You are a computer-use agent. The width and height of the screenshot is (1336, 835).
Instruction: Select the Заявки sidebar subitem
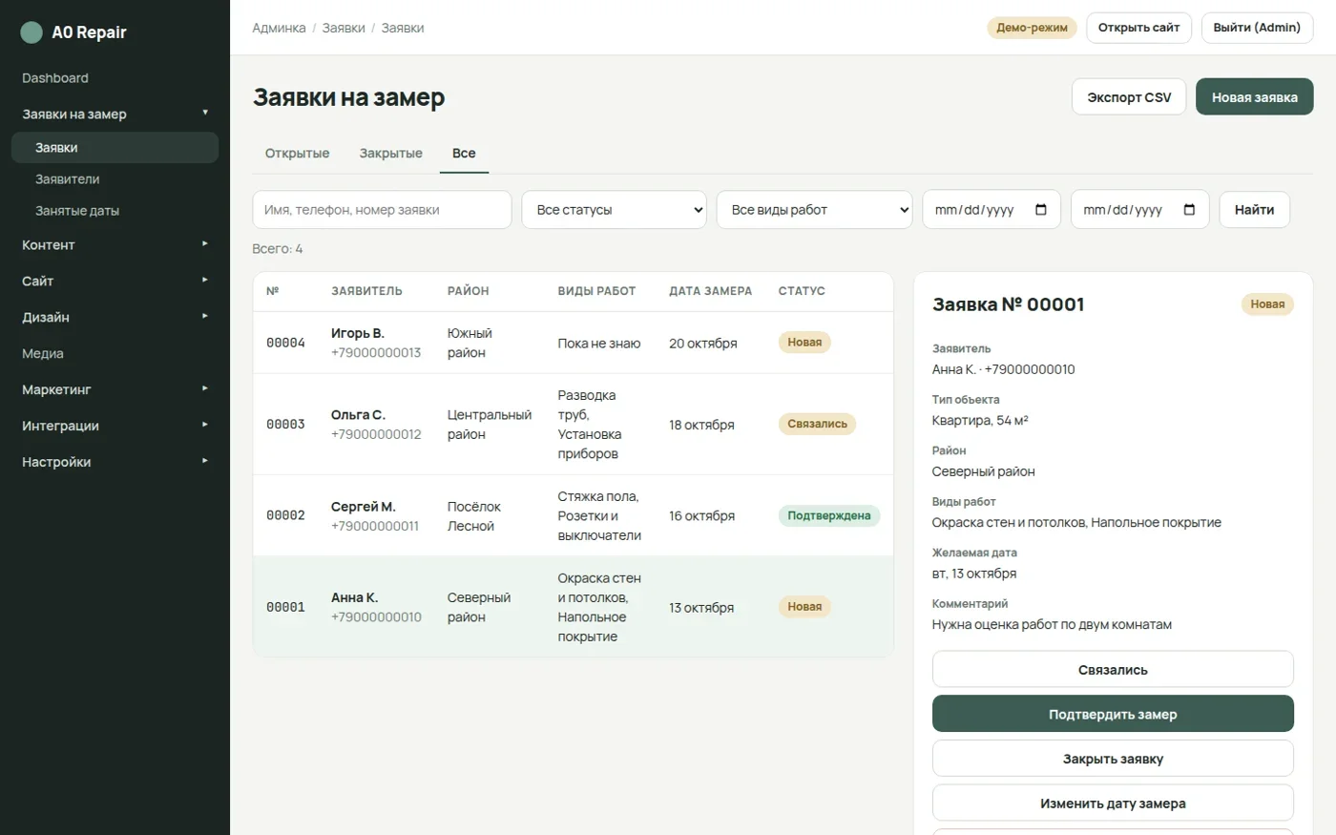(x=115, y=148)
